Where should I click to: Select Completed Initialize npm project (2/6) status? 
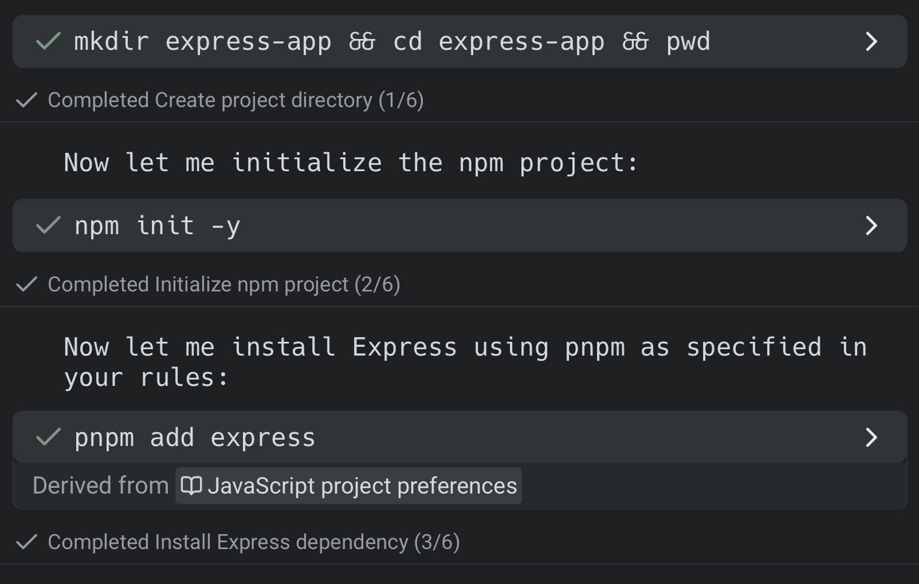point(223,285)
